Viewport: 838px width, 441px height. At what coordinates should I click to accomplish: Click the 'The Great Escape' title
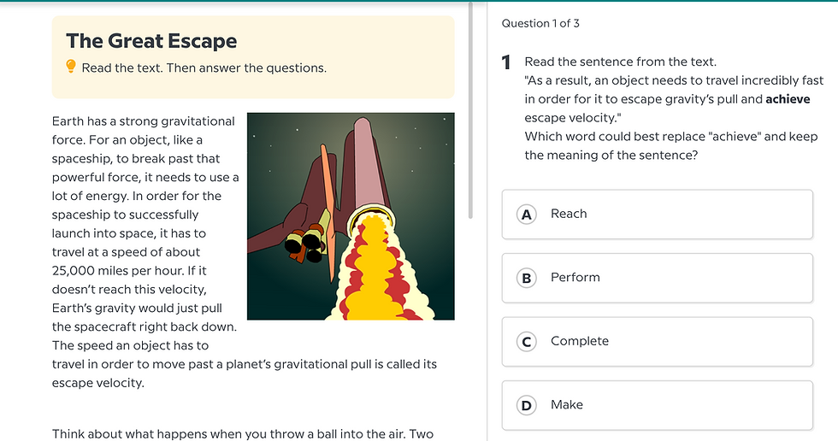pyautogui.click(x=151, y=41)
